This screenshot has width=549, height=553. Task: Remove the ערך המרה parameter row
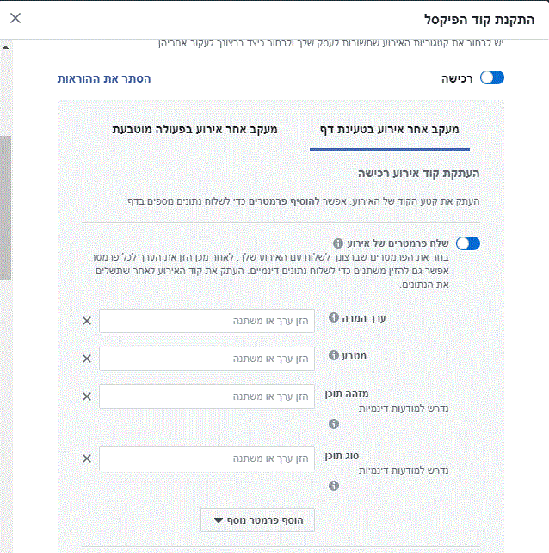pos(87,321)
